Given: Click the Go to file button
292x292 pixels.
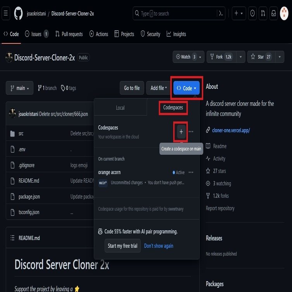Looking at the screenshot, I should coord(132,88).
